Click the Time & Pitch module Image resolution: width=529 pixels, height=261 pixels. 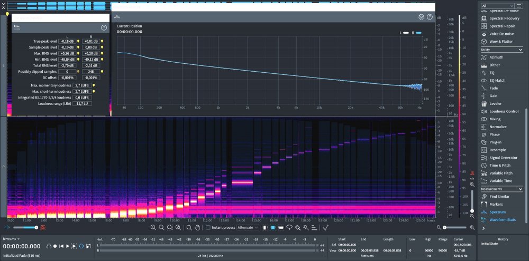(x=500, y=166)
